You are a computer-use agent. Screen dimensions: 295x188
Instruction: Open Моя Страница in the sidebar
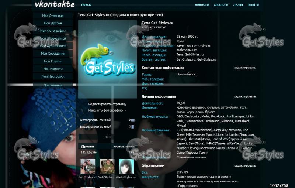[x=53, y=16]
